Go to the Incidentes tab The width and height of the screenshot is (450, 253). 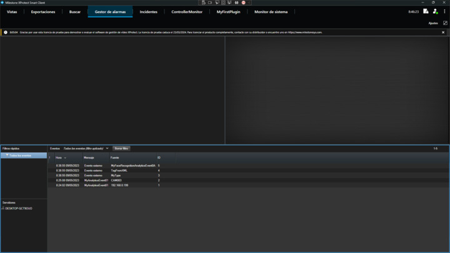(149, 12)
